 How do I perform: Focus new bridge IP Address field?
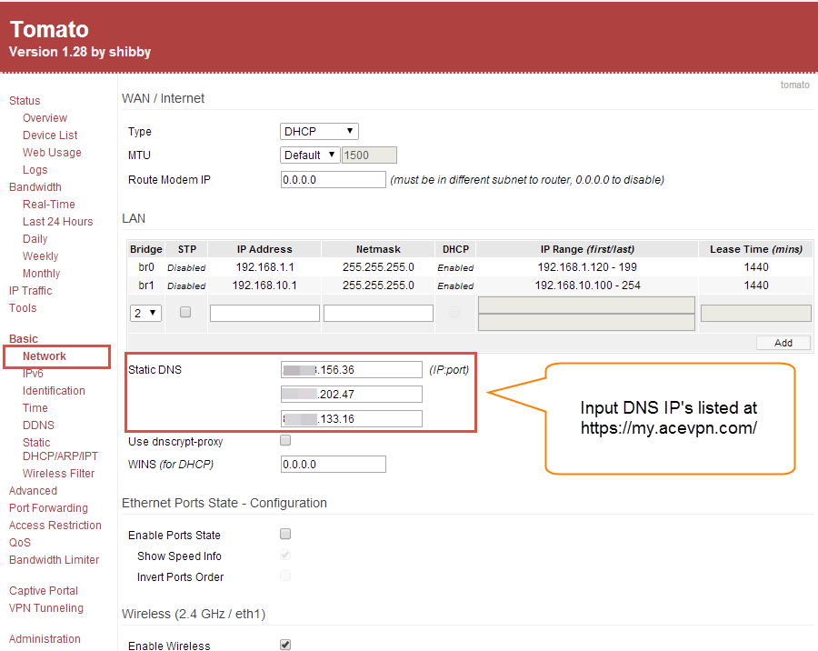click(x=264, y=313)
